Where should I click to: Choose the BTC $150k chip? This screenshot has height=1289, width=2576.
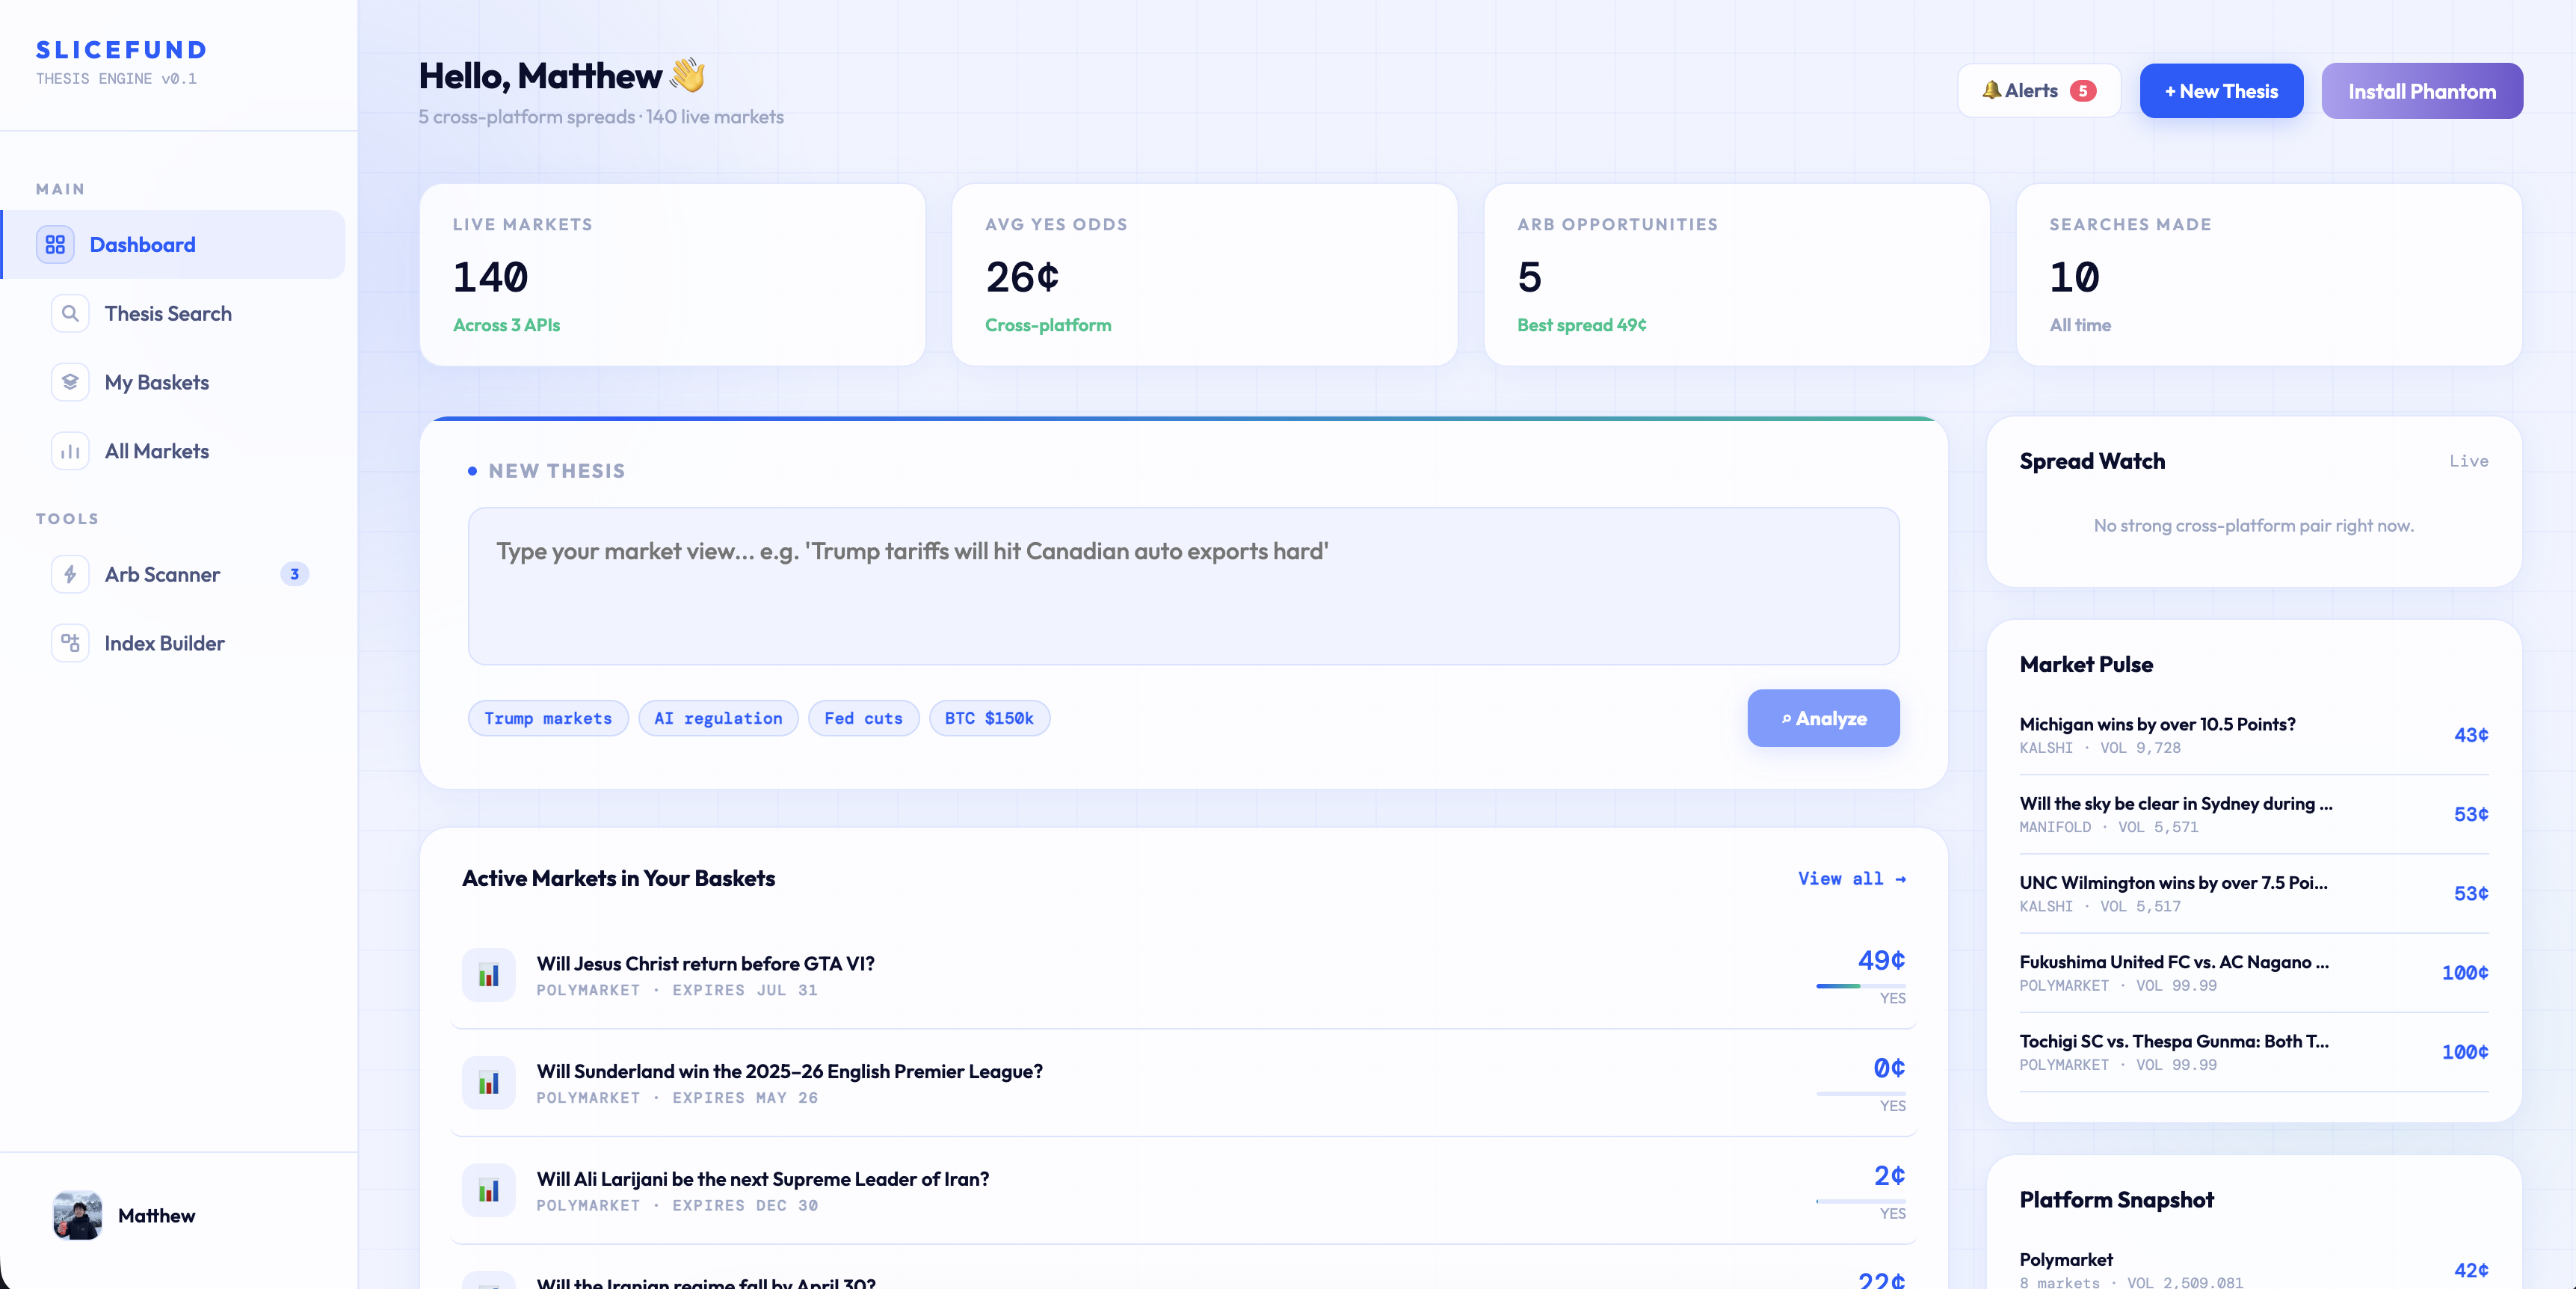pyautogui.click(x=988, y=718)
